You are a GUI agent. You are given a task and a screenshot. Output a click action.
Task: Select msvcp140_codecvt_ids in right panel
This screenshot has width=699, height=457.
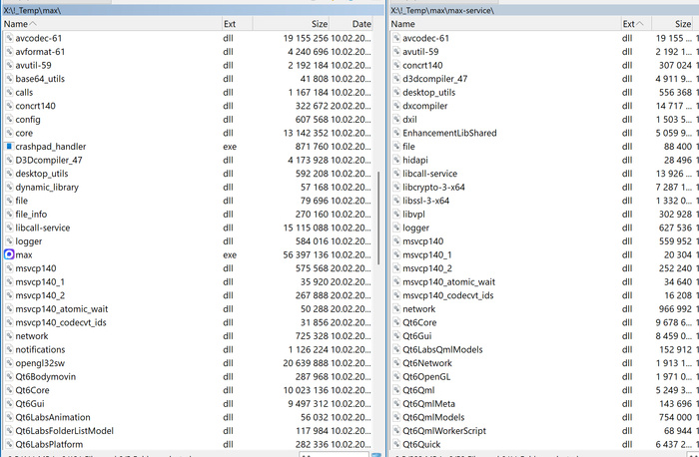(x=448, y=295)
